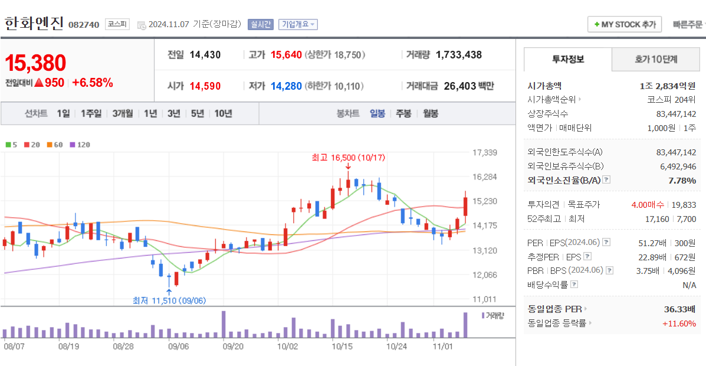Switch to the 투자정보 tab
The width and height of the screenshot is (706, 366).
[568, 59]
